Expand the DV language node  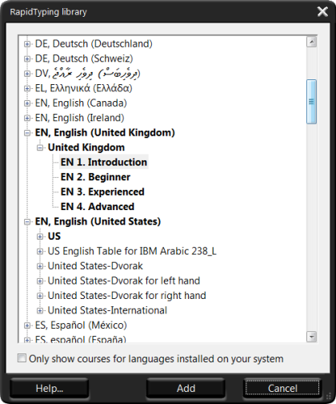(27, 74)
